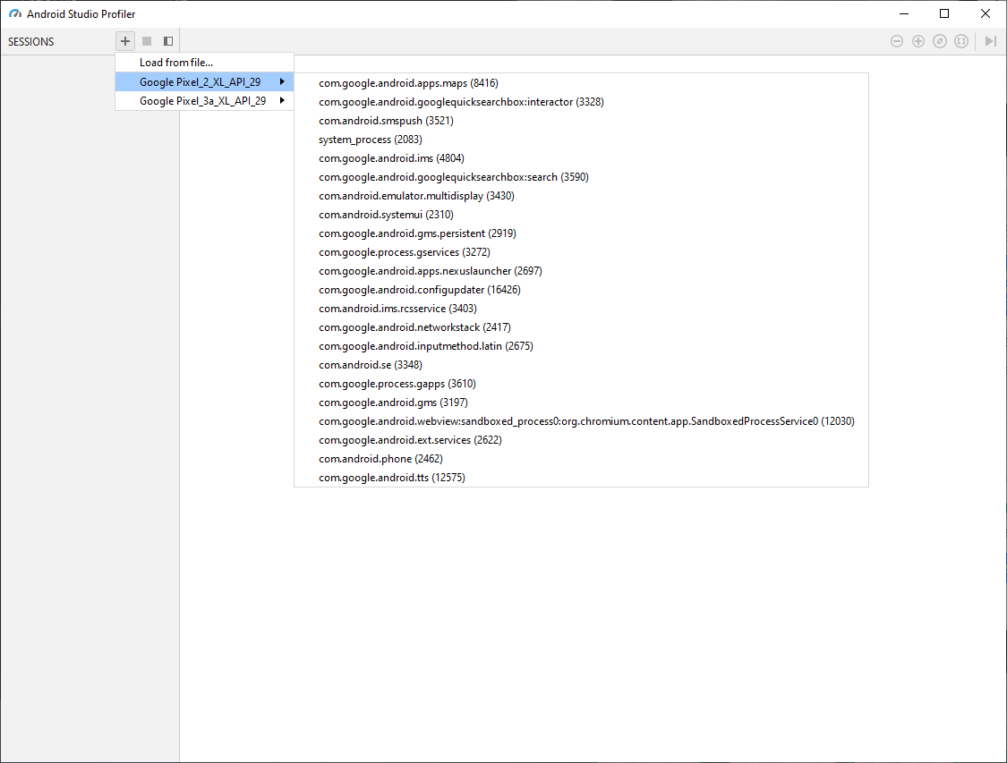Pick the webview sandboxed_process0 (12030) entry
Viewport: 1007px width, 763px height.
(586, 421)
